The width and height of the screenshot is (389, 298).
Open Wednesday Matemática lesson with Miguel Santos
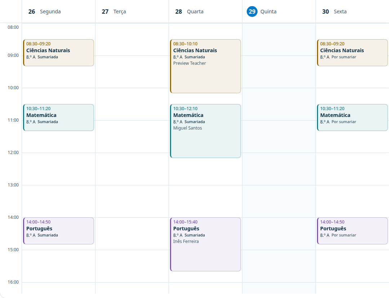point(205,131)
